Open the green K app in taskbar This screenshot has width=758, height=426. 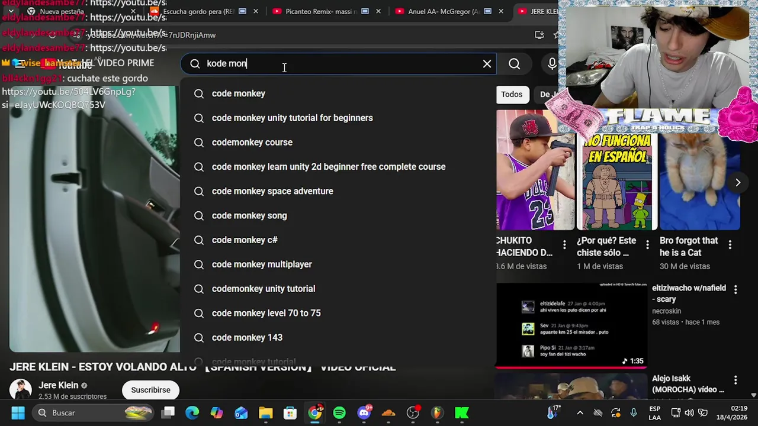click(x=461, y=412)
